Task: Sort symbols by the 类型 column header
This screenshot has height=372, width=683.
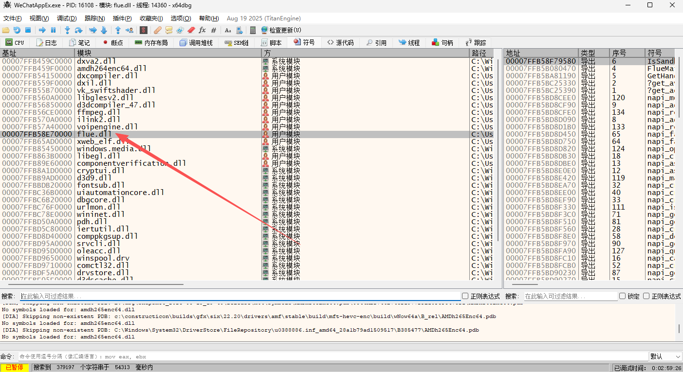Action: (x=593, y=53)
